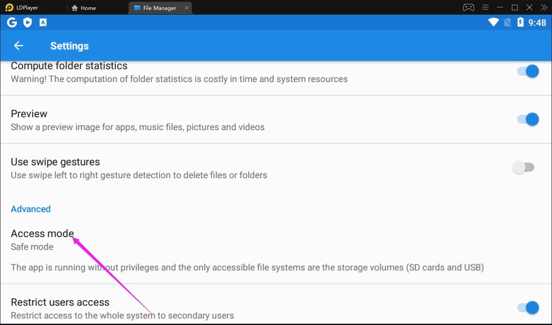Click the LDPlayer logo
Viewport: 552px width, 325px height.
point(9,7)
